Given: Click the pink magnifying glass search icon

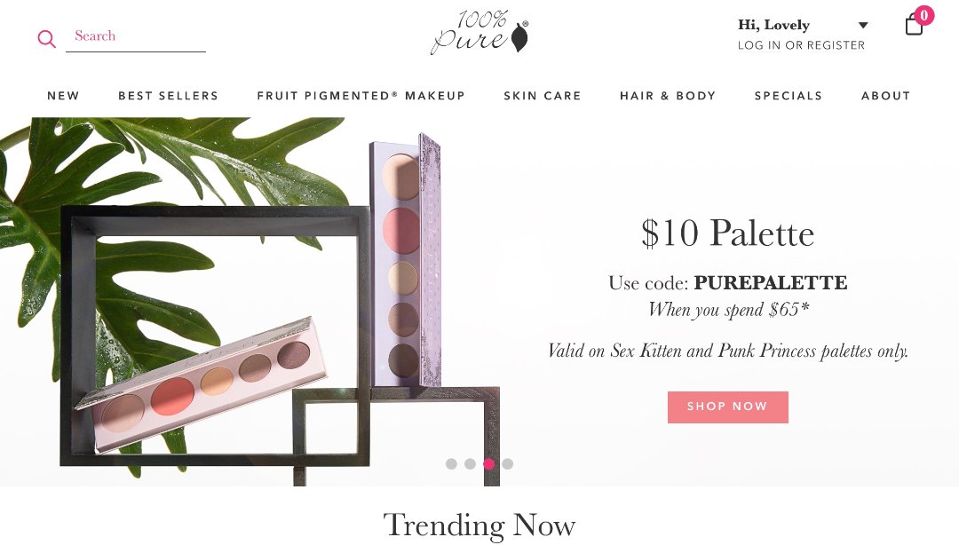Looking at the screenshot, I should (x=46, y=39).
